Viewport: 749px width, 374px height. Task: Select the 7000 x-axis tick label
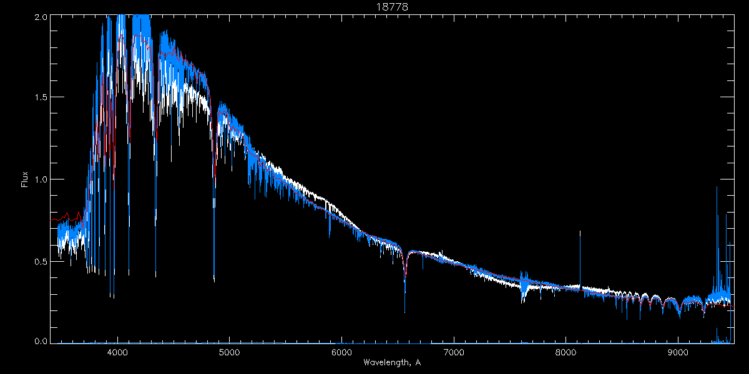coord(454,351)
